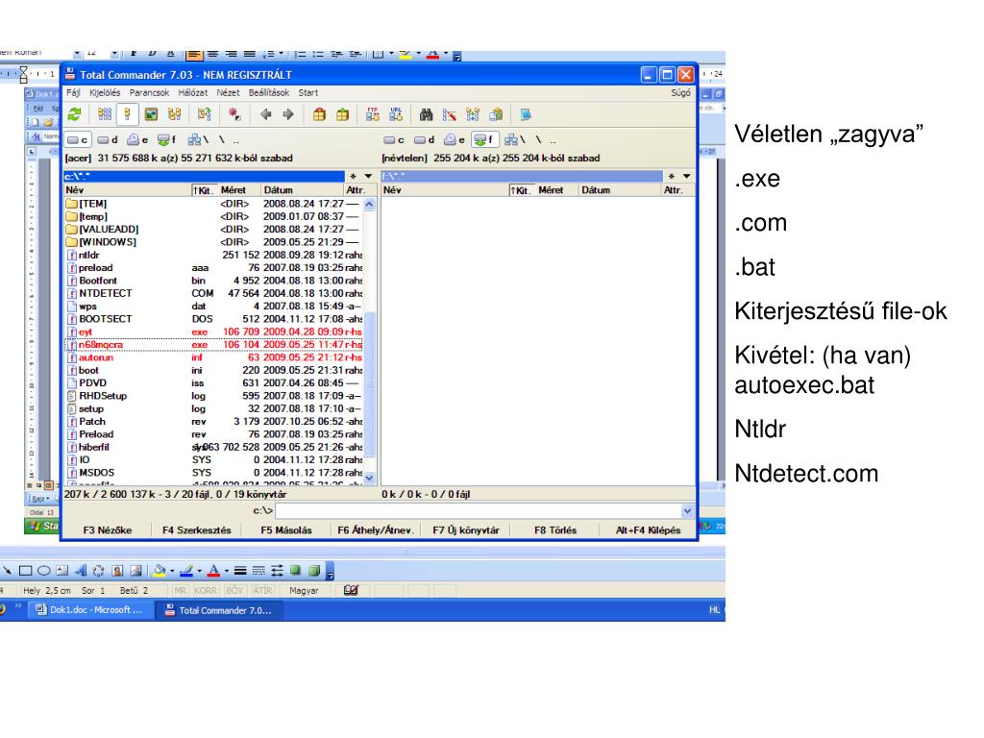Click F5 Másolás button
Image resolution: width=984 pixels, height=738 pixels.
[x=286, y=529]
